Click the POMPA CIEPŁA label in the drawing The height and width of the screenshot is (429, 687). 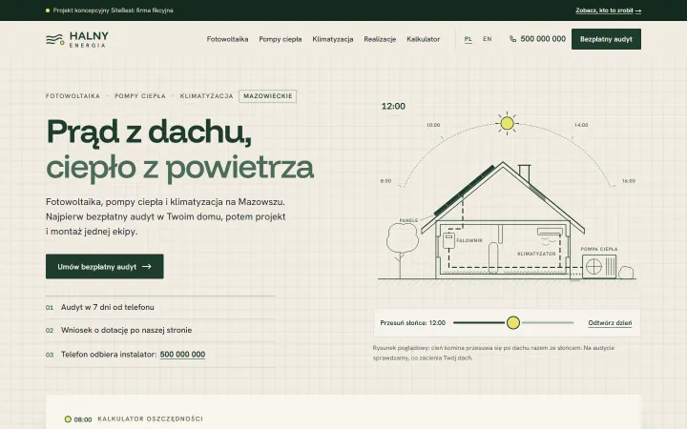[x=599, y=249]
